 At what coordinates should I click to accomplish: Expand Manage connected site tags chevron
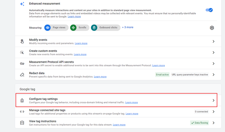point(213,112)
